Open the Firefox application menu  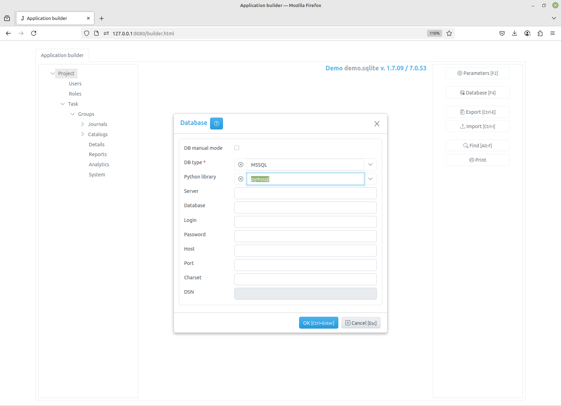pyautogui.click(x=553, y=33)
